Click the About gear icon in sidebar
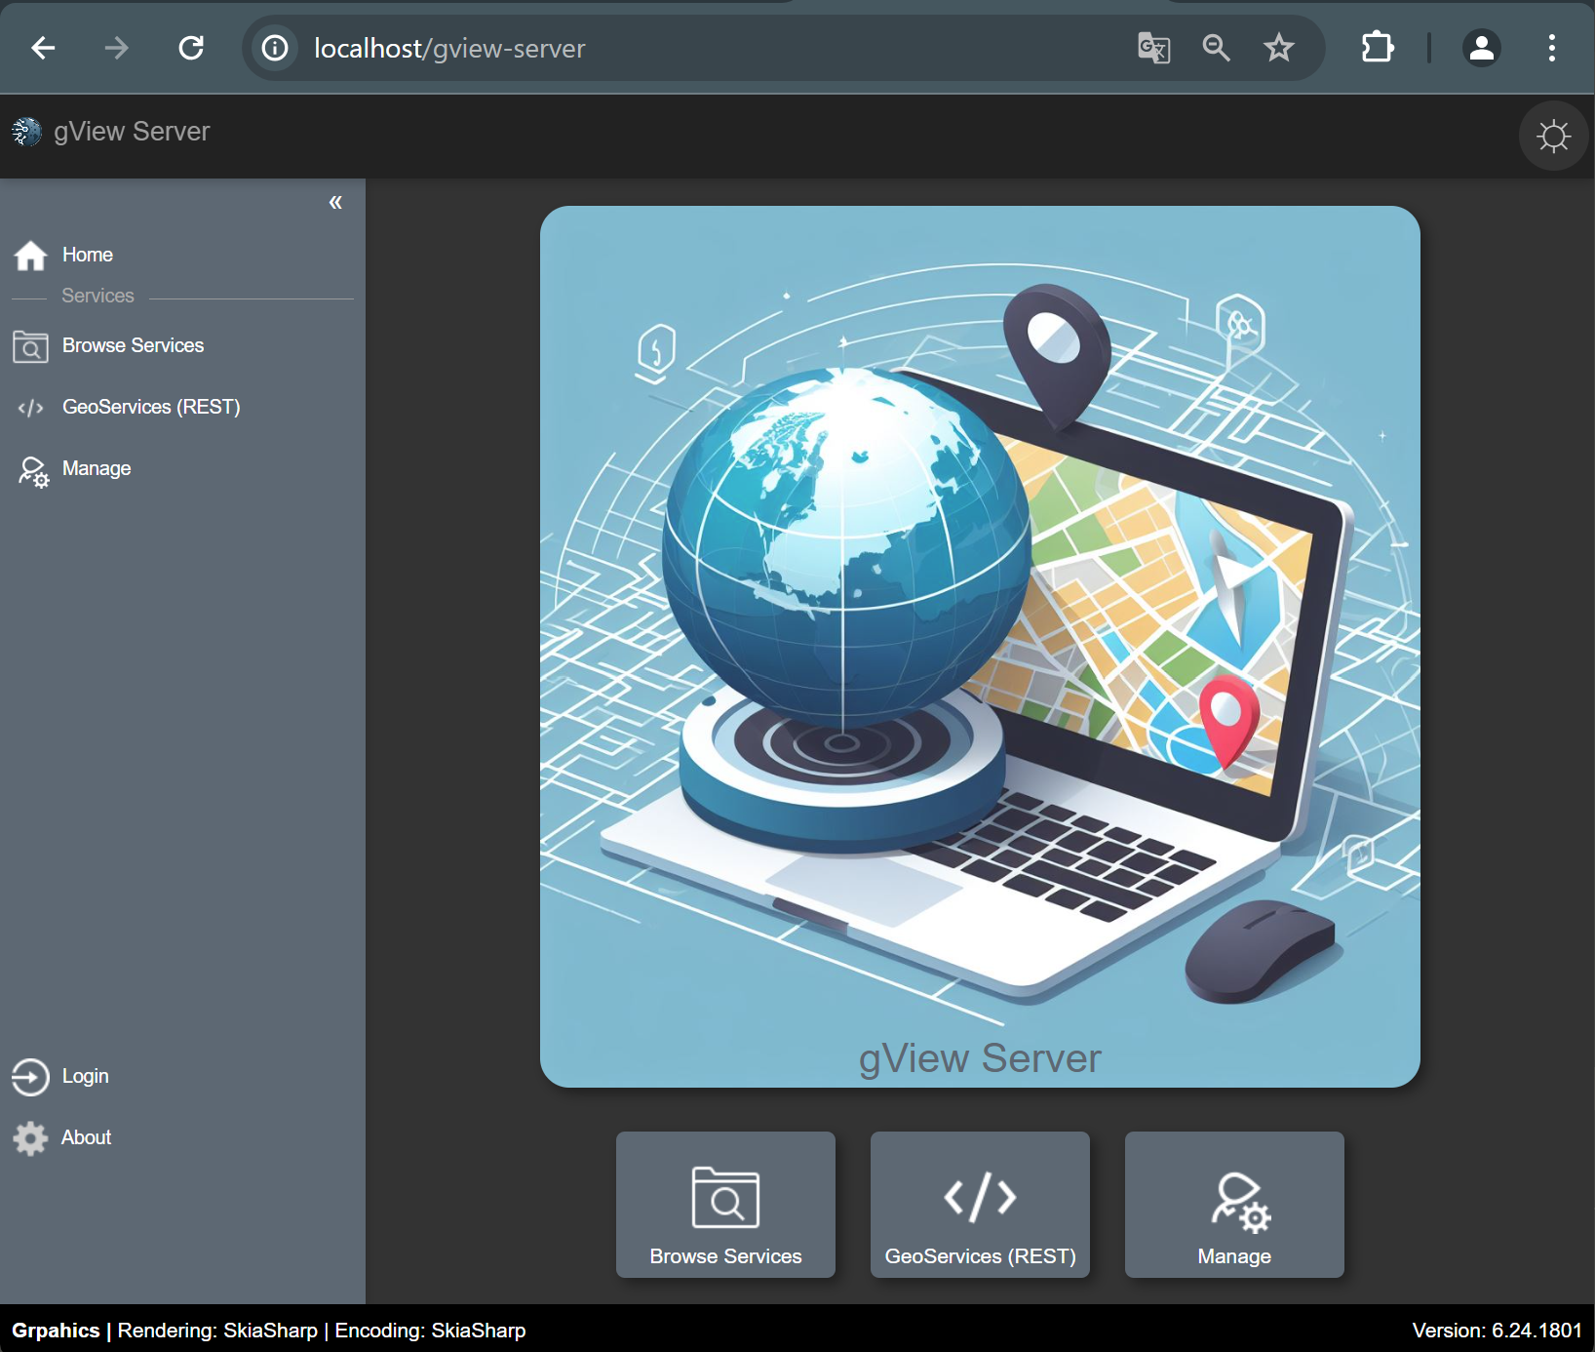1595x1352 pixels. point(30,1138)
